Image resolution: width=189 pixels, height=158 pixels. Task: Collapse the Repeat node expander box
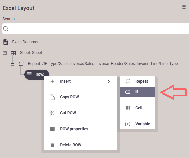[x=13, y=64]
